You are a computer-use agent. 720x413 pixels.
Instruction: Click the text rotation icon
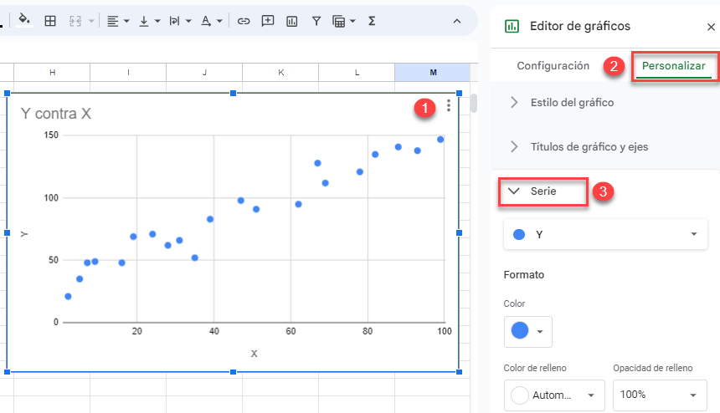(206, 21)
